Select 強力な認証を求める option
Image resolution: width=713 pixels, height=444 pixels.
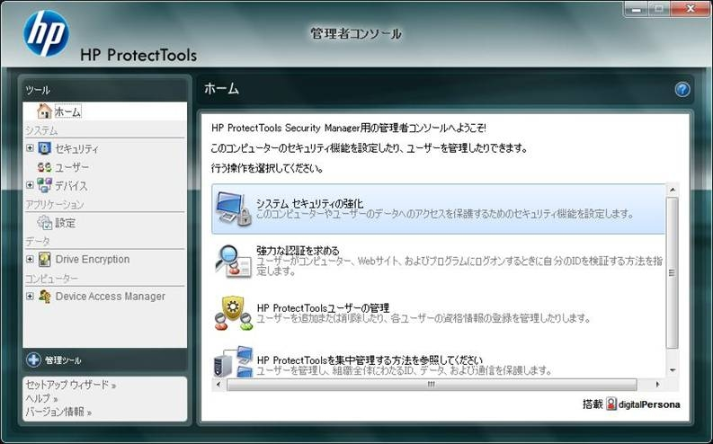click(x=439, y=261)
